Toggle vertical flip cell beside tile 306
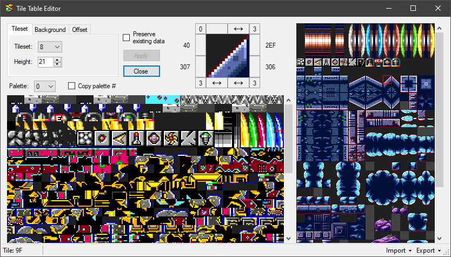 click(255, 67)
